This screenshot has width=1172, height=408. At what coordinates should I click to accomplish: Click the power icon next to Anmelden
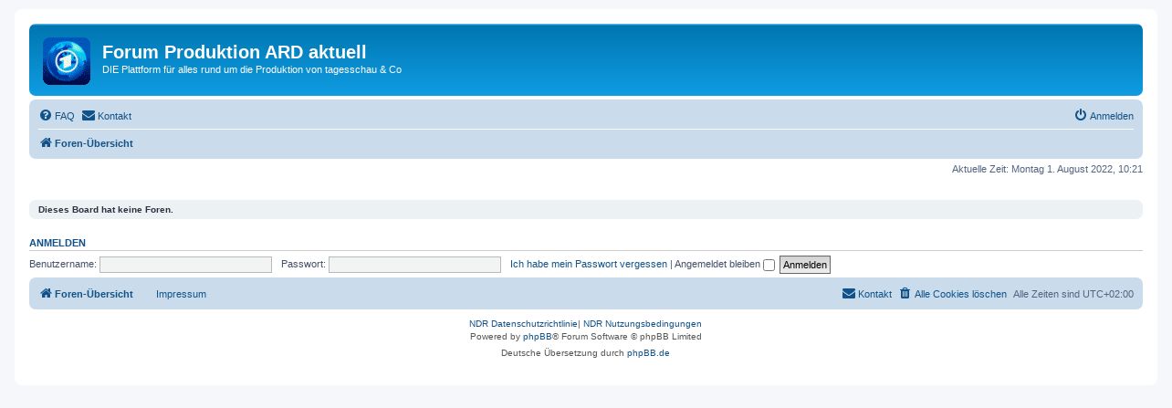point(1081,115)
